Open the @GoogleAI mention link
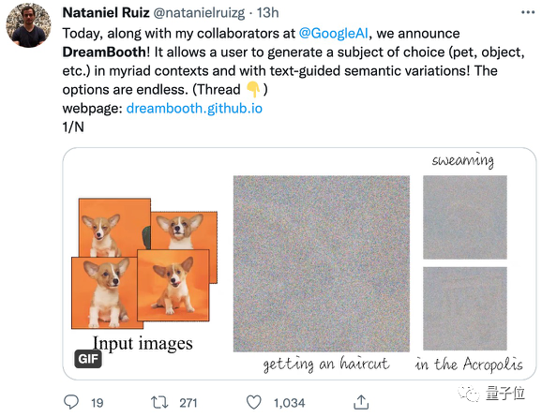This screenshot has height=417, width=542. click(x=333, y=34)
